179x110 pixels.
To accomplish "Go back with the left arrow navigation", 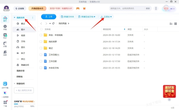I will point(41,24).
